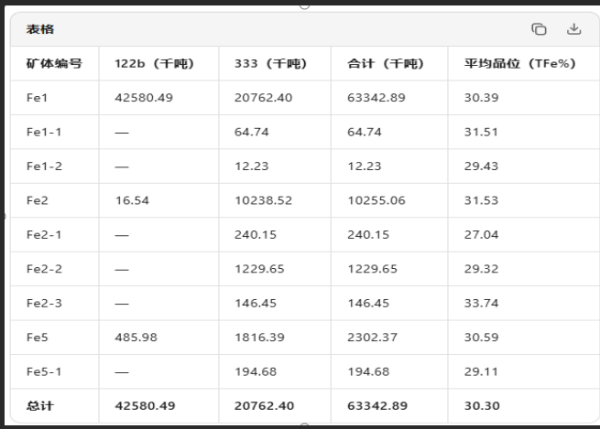The height and width of the screenshot is (429, 600).
Task: Select the Fe1-2 grade value 29.43
Action: click(482, 166)
